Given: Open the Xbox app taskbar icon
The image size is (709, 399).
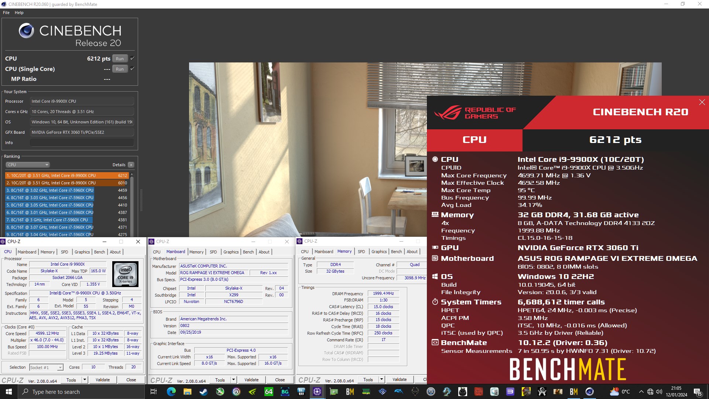Looking at the screenshot, I should pyautogui.click(x=220, y=392).
